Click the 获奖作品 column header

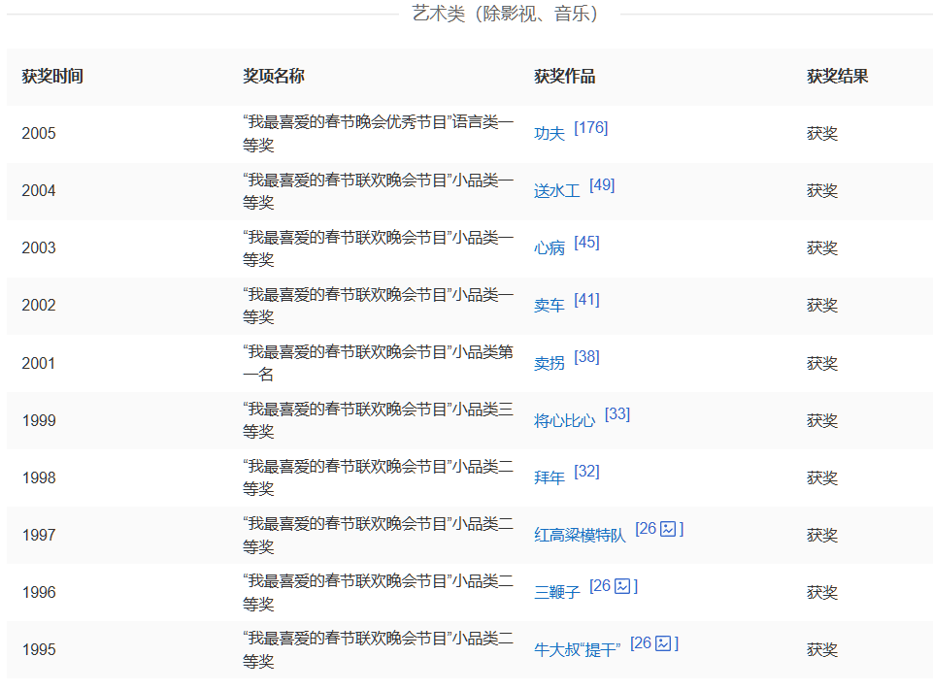(x=565, y=77)
